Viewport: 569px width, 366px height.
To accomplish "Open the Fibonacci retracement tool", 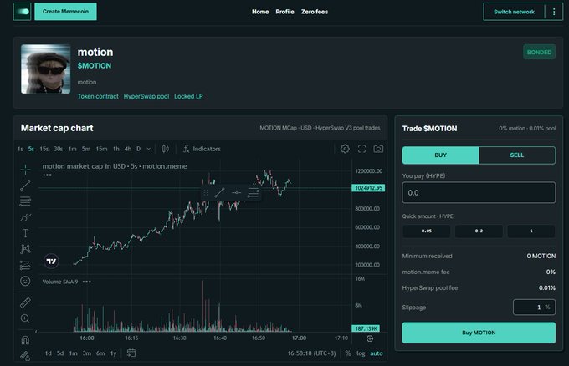I will pyautogui.click(x=25, y=201).
